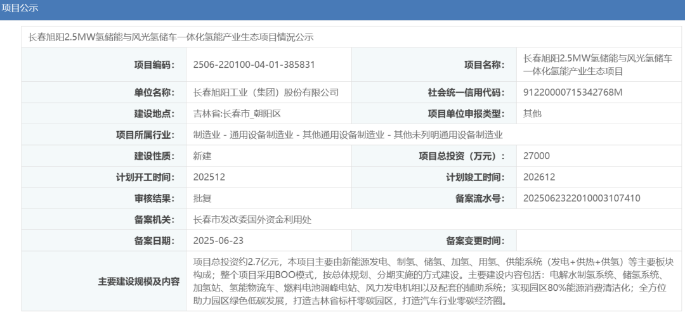685x313 pixels.
Task: Click filing serial number 2025062322010003107410
Action: pos(582,198)
